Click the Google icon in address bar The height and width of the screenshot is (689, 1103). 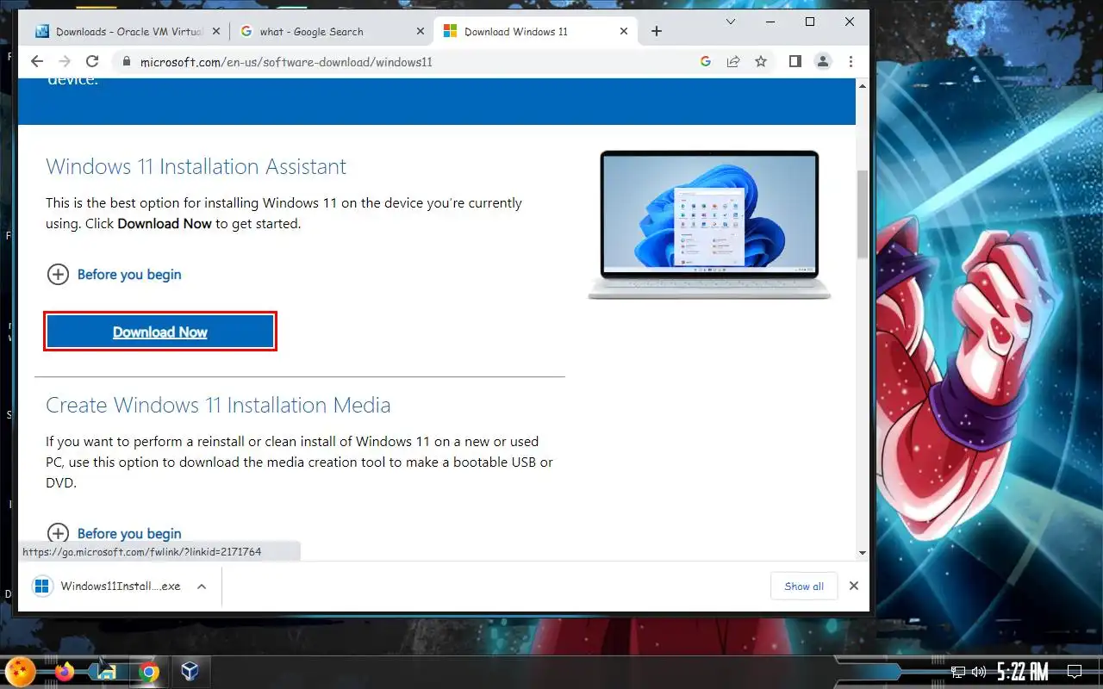[705, 61]
